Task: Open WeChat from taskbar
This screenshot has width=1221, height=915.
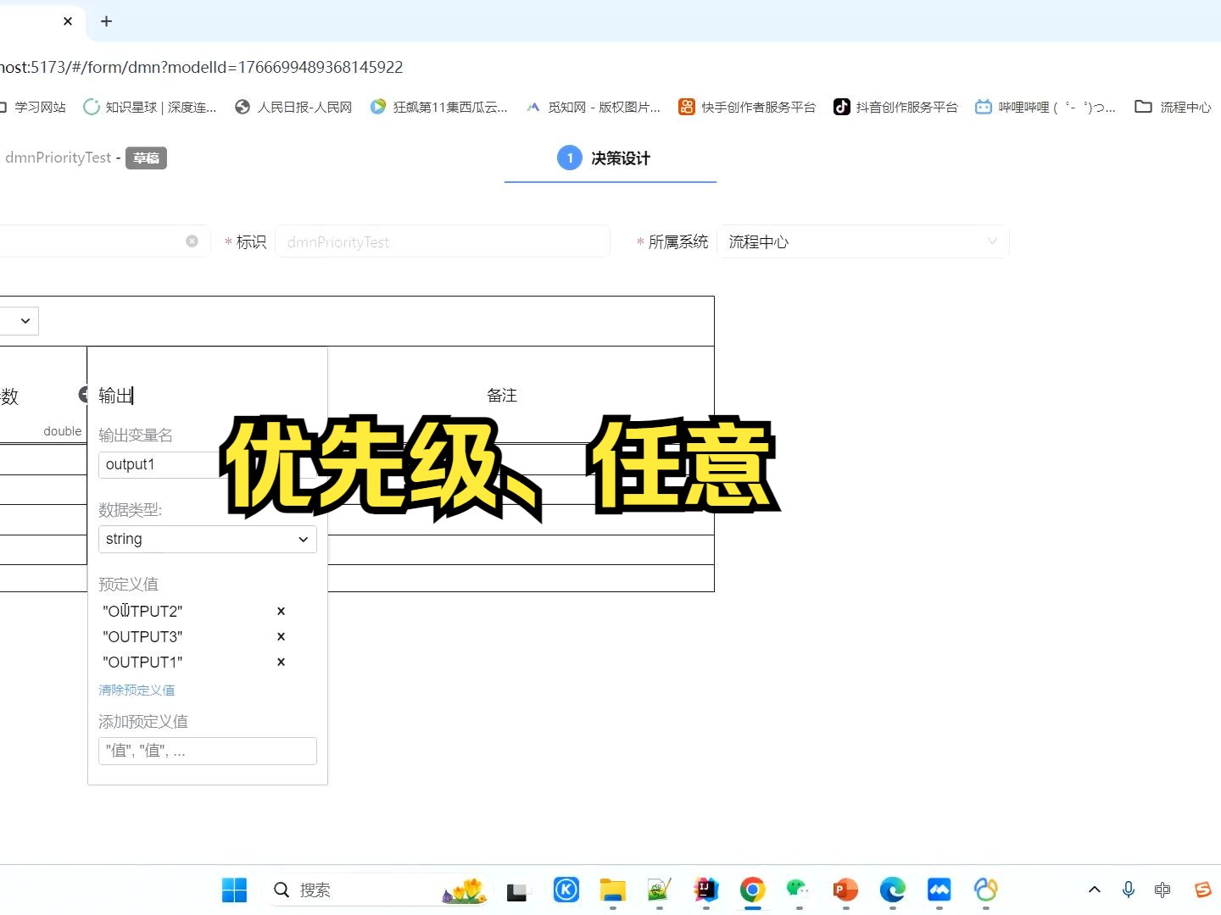Action: click(x=798, y=890)
